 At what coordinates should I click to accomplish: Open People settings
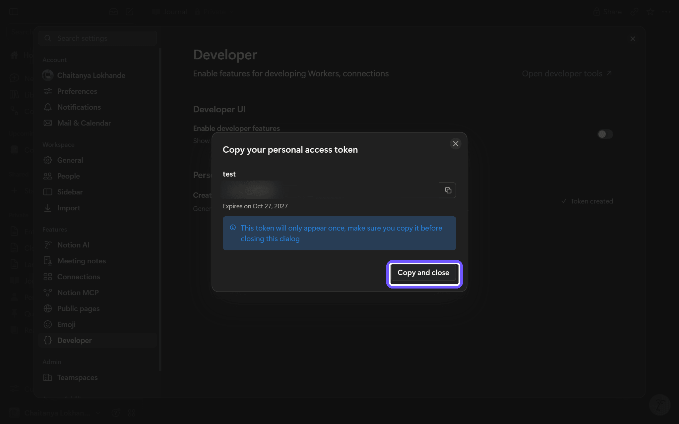pyautogui.click(x=97, y=176)
